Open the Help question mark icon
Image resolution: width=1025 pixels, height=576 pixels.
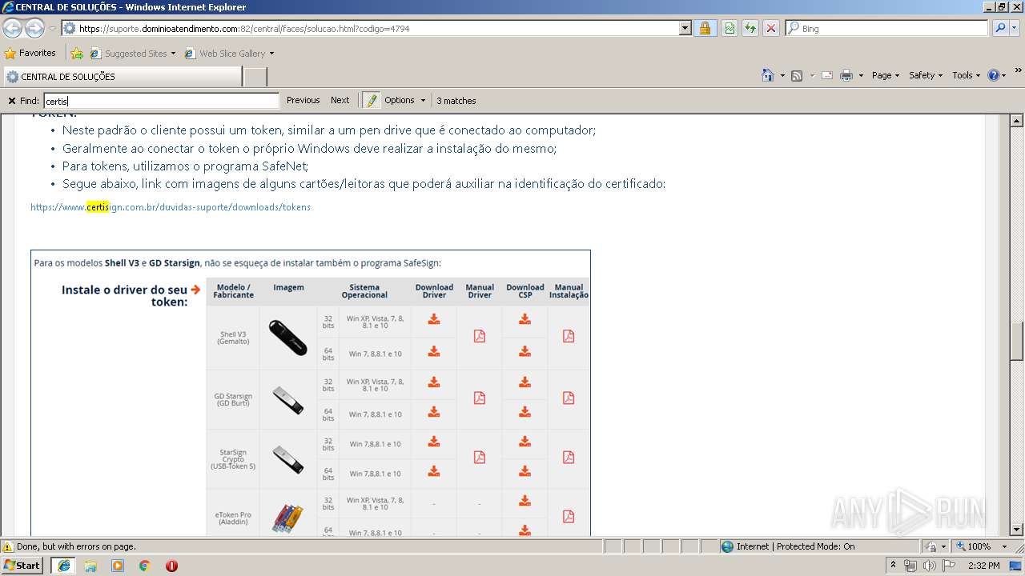(x=994, y=75)
